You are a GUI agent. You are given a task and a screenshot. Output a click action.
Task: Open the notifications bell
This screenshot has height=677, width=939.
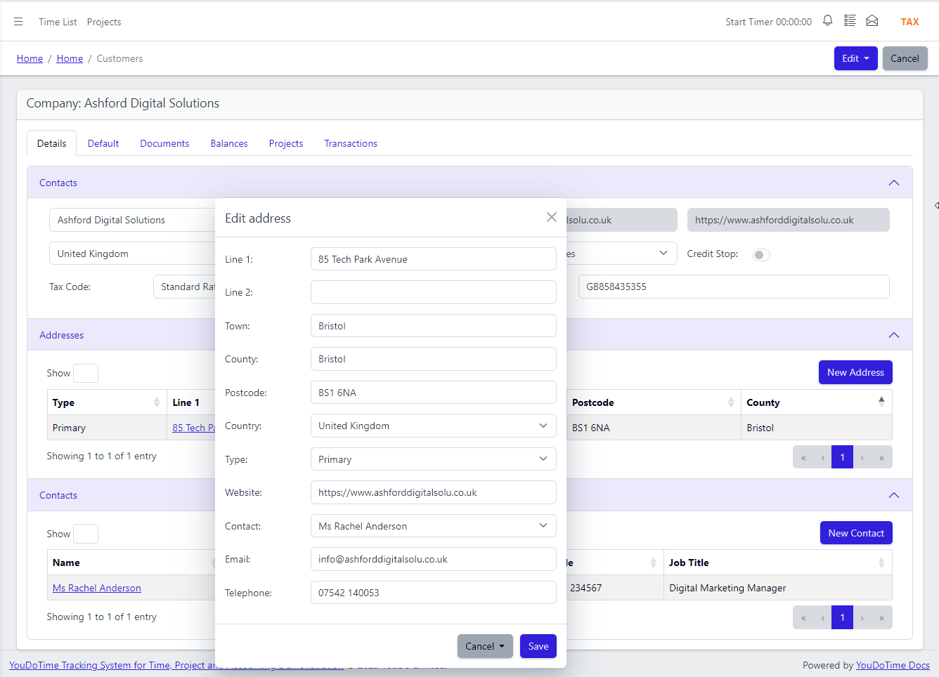coord(828,21)
